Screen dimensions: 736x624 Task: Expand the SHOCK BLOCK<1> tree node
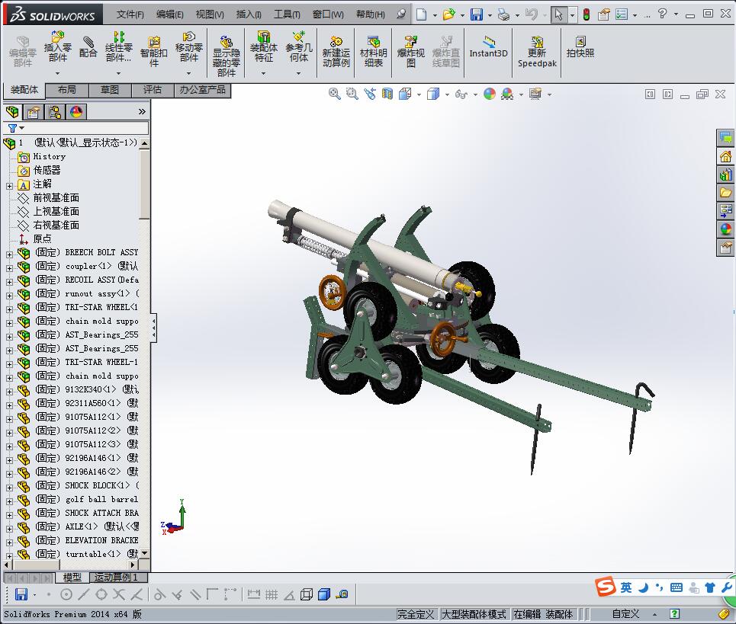click(9, 488)
